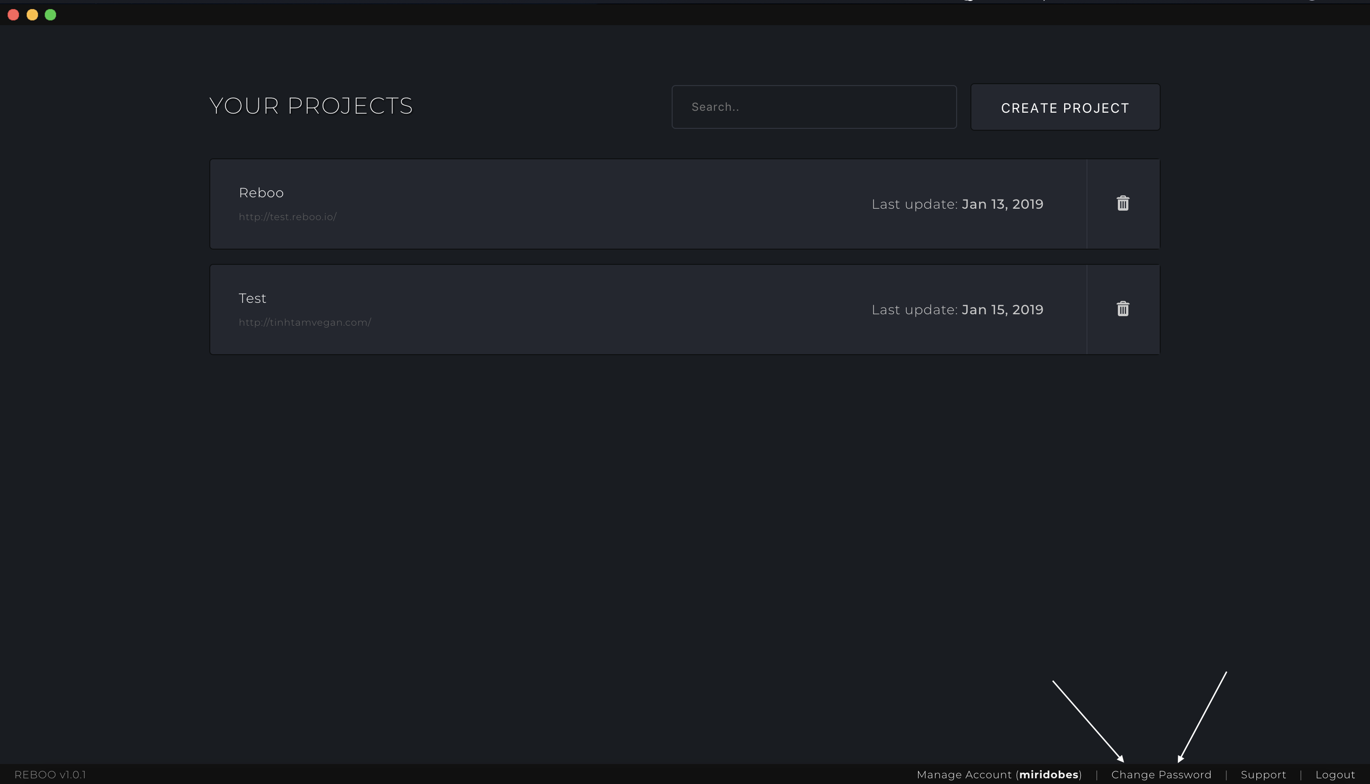This screenshot has width=1370, height=784.
Task: Click the REBOO v1.0.1 version label
Action: 50,774
